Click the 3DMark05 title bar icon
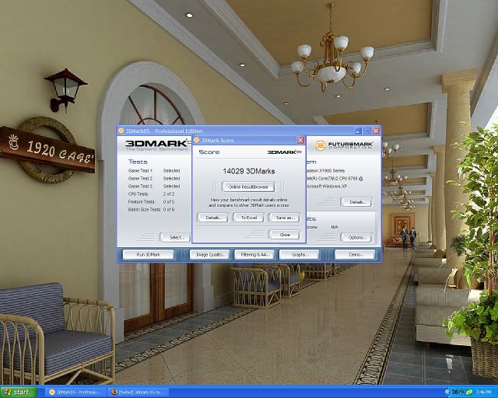 tap(121, 131)
